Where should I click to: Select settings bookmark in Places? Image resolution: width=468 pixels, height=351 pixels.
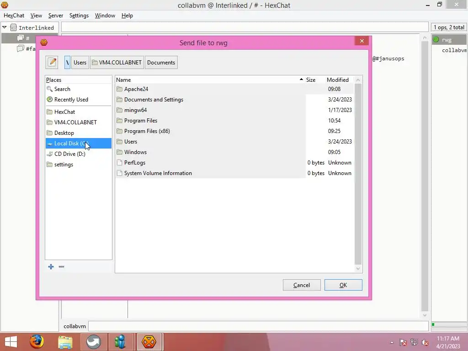coord(79,165)
